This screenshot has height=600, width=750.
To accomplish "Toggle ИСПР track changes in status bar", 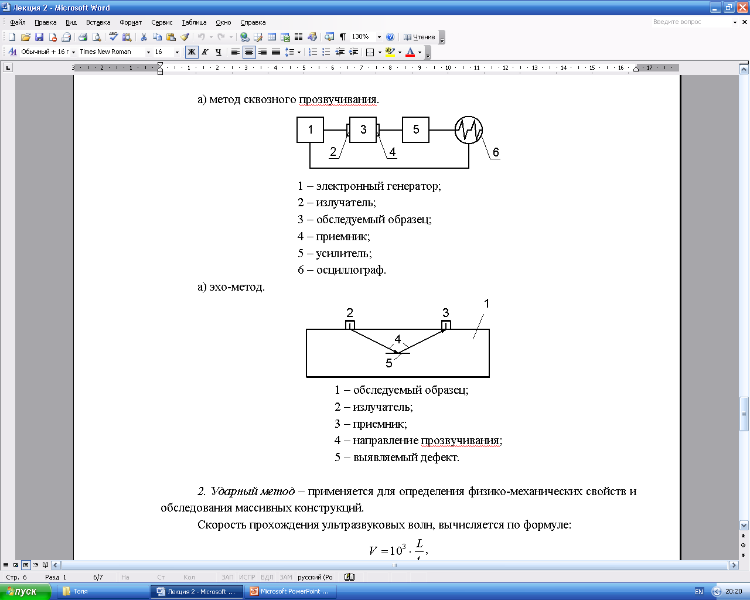I will (247, 577).
